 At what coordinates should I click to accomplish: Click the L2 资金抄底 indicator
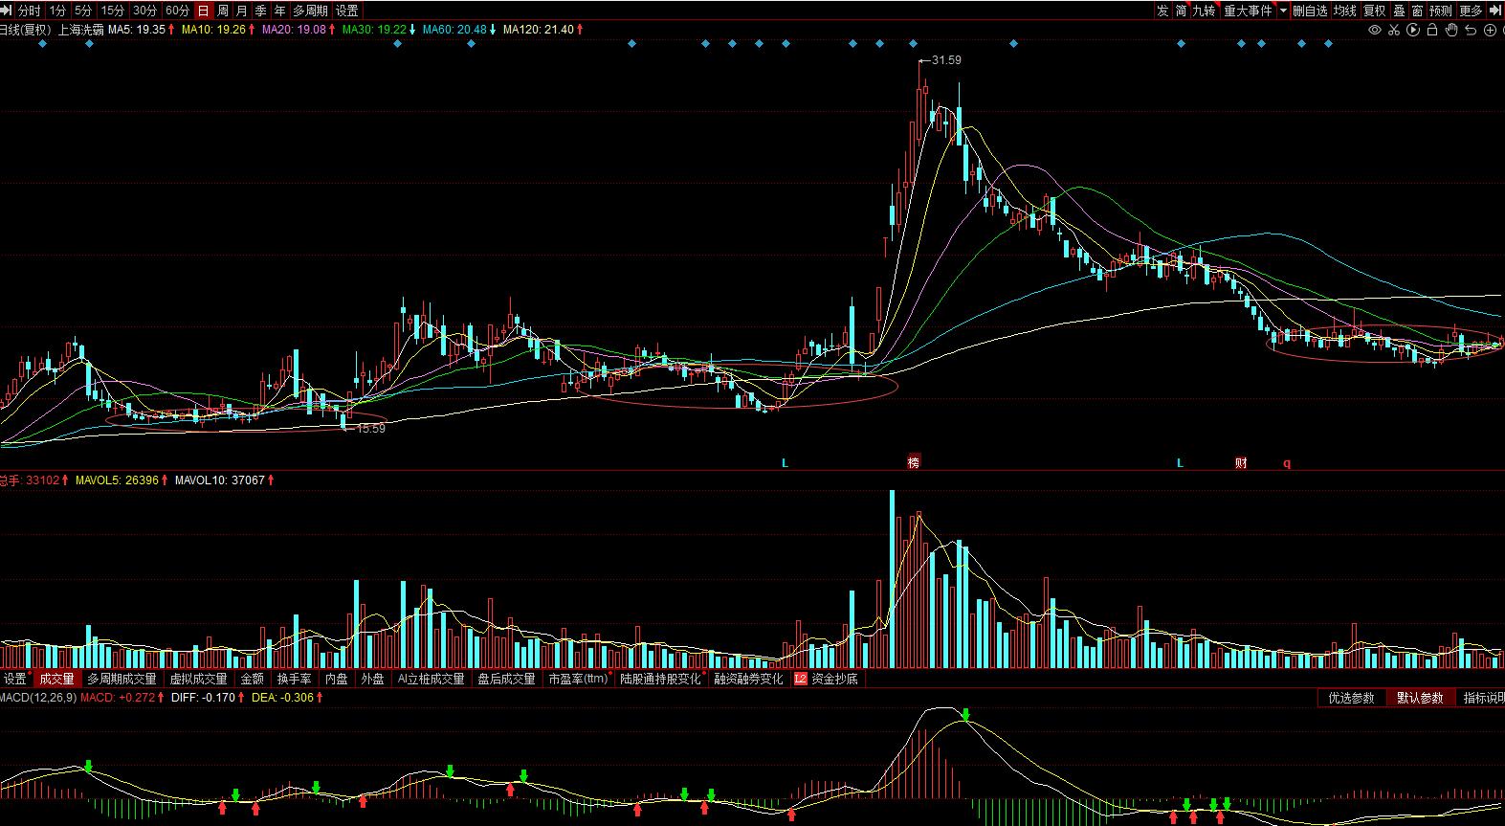click(827, 679)
